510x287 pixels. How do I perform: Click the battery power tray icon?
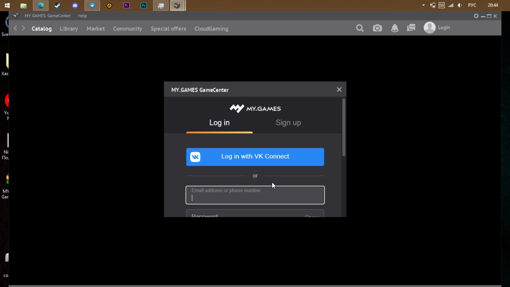[x=433, y=5]
